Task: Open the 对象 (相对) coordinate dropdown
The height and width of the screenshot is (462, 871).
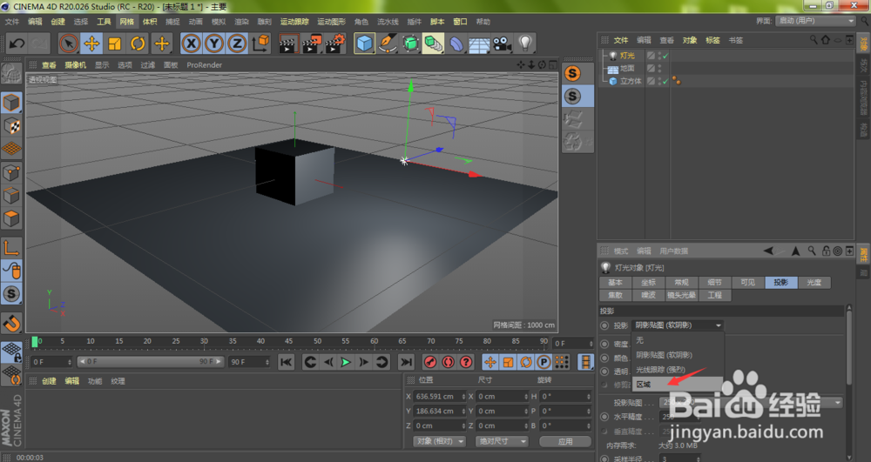Action: click(439, 441)
